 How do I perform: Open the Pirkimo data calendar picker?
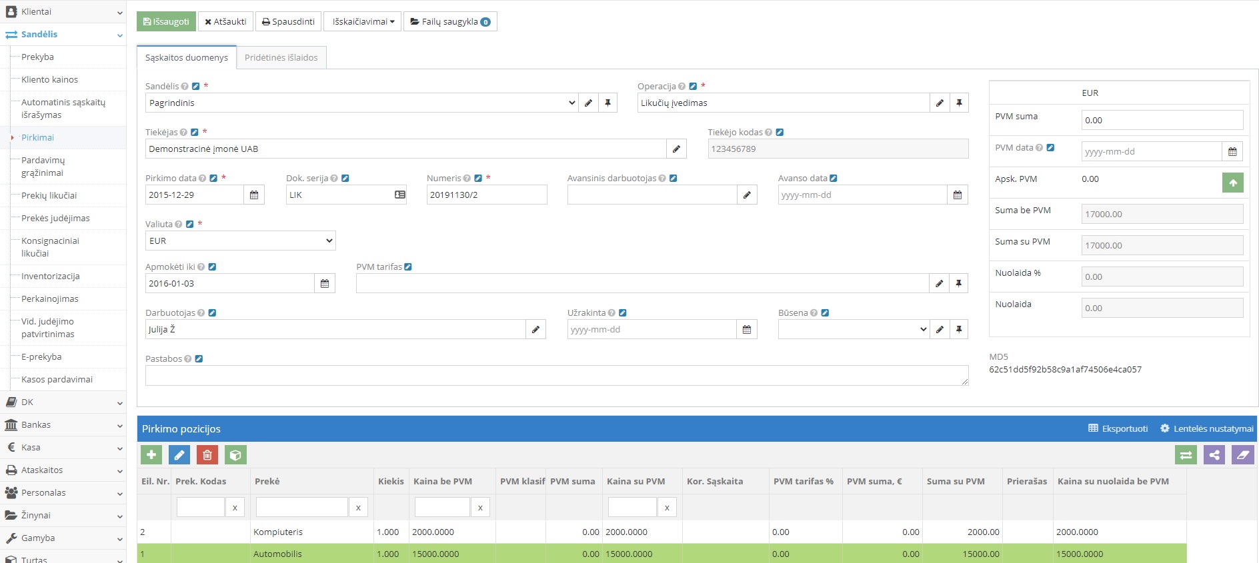coord(254,195)
